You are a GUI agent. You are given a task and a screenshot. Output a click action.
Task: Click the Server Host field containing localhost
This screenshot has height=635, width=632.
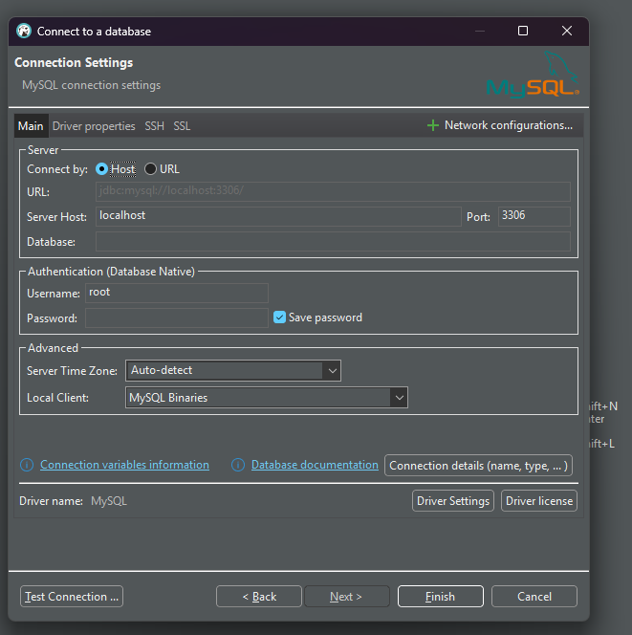coord(278,216)
